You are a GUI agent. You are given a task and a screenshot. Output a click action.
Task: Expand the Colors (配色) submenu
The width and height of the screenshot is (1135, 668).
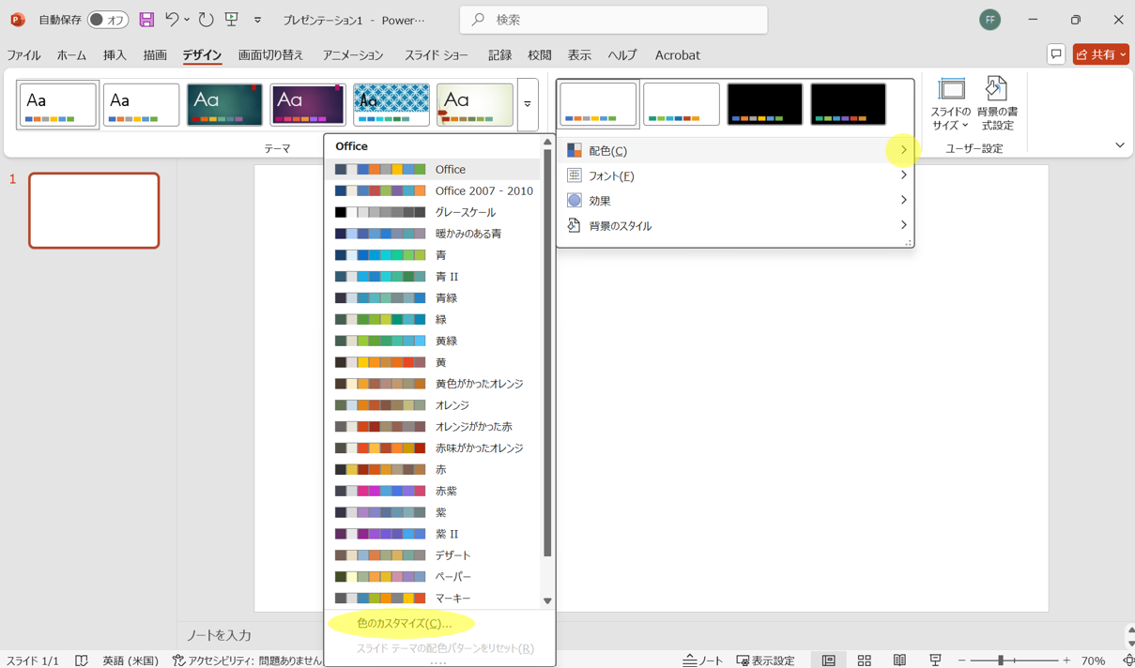click(735, 150)
